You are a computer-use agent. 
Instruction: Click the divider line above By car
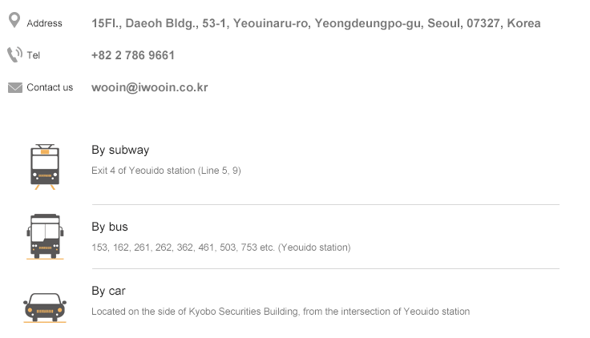coord(325,268)
